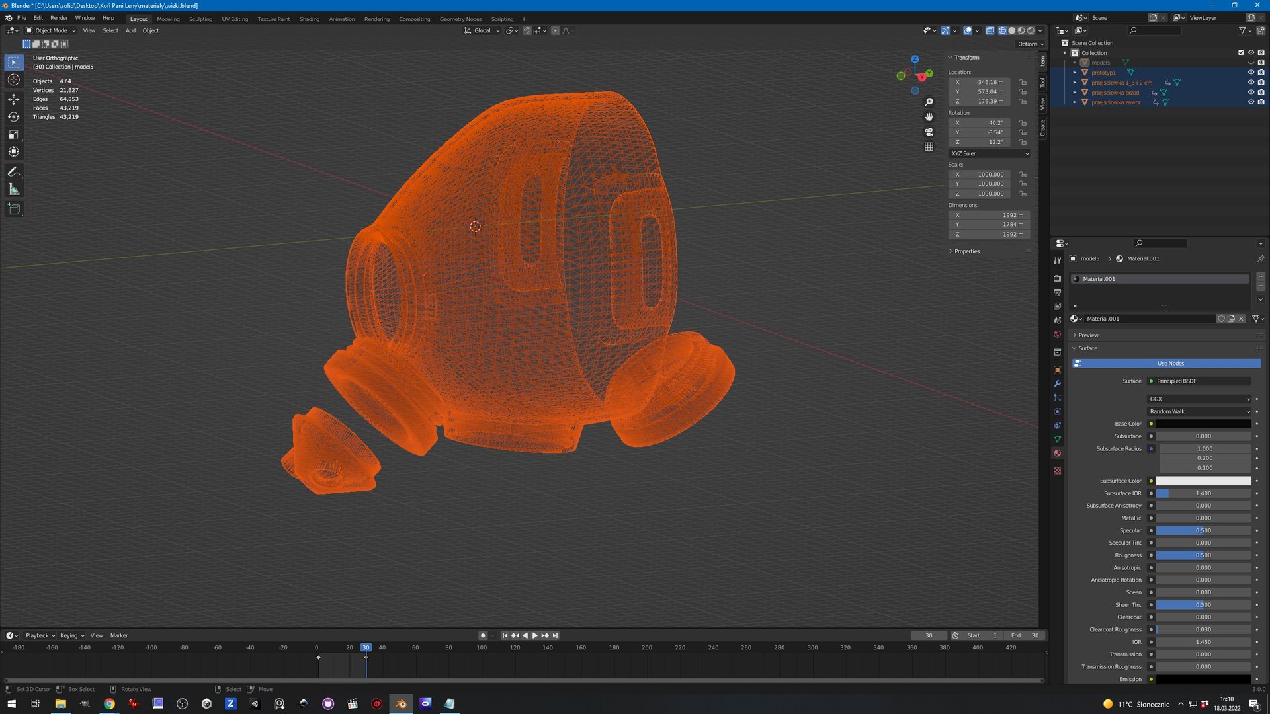1270x714 pixels.
Task: Switch to orthographic/perspective grid icon
Action: 929,147
